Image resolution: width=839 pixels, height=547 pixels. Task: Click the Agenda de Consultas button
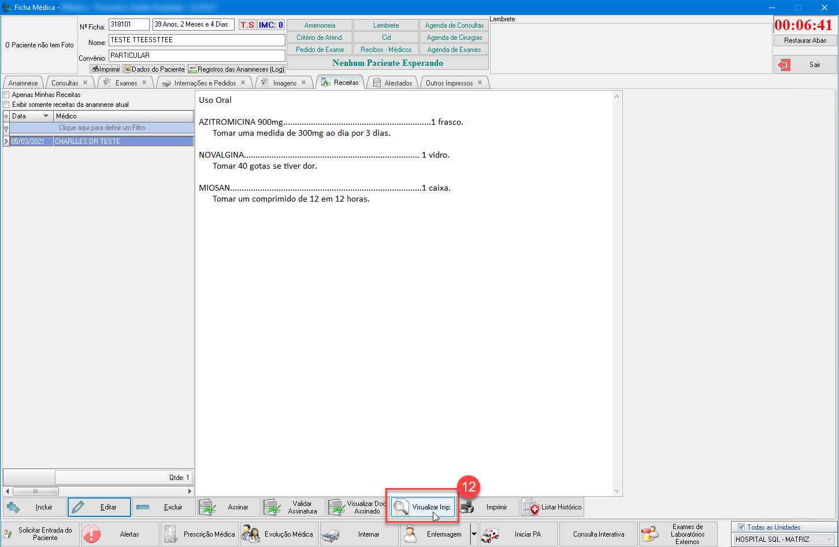(454, 25)
